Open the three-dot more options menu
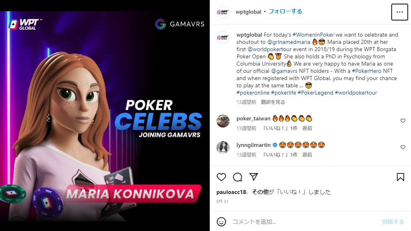Image resolution: width=411 pixels, height=231 pixels. pyautogui.click(x=399, y=12)
